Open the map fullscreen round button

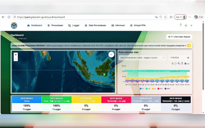point(111,54)
